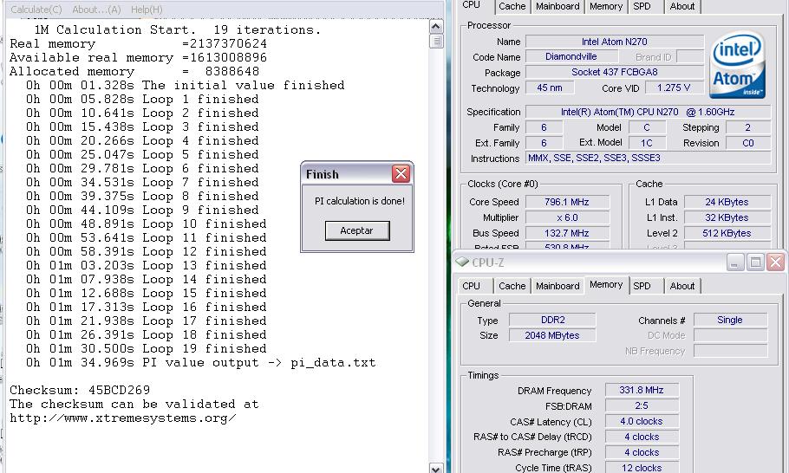Open Mainboard tab in lower CPU-Z window
Image resolution: width=789 pixels, height=473 pixels.
point(558,286)
